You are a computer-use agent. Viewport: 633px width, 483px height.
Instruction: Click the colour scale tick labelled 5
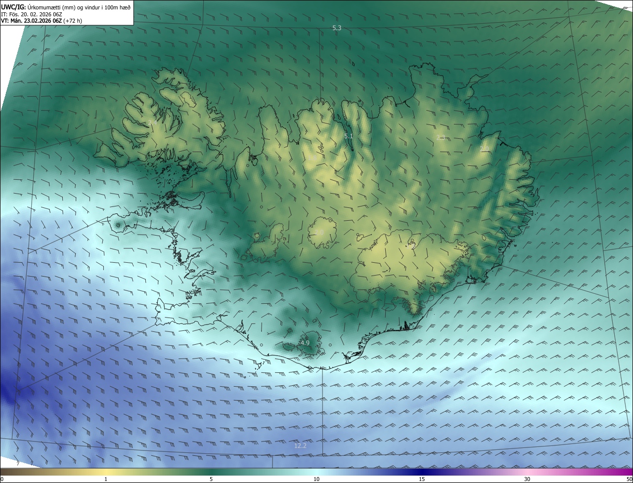coord(211,479)
